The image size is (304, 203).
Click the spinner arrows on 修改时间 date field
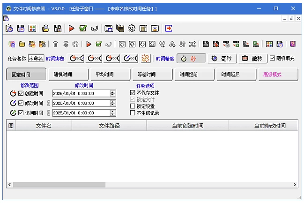112,103
